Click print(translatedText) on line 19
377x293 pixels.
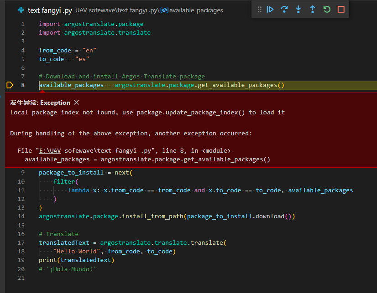(77, 260)
